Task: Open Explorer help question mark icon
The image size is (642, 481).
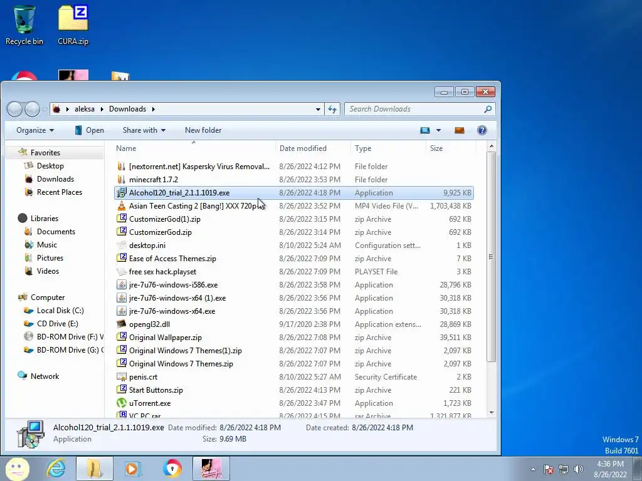Action: pyautogui.click(x=482, y=130)
